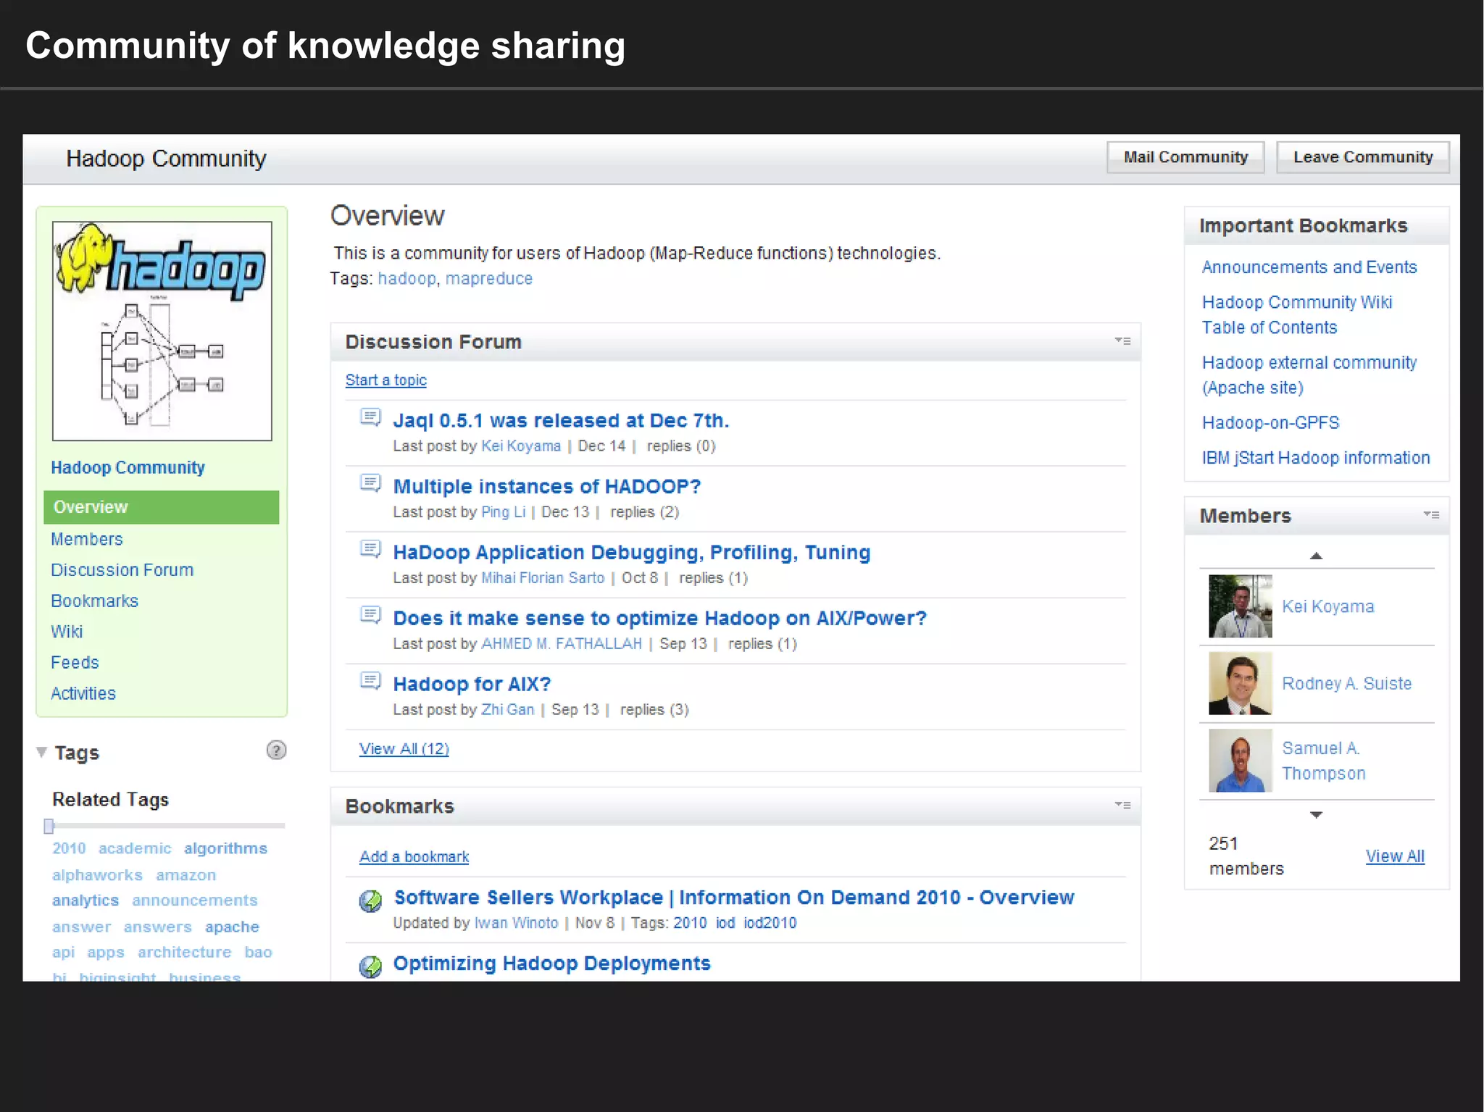Click Samuel A. Thompson member name

[1324, 761]
